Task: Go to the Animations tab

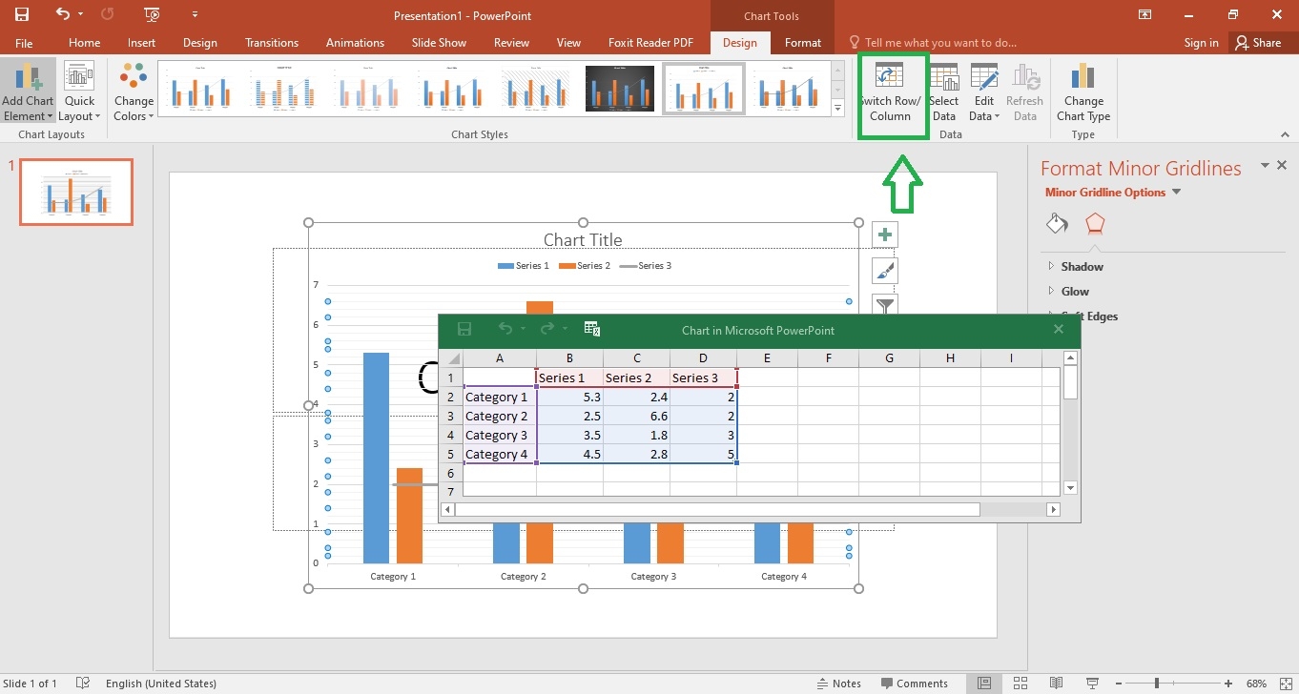Action: [x=355, y=43]
